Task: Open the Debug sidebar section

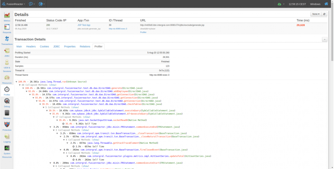Action: click(x=7, y=103)
